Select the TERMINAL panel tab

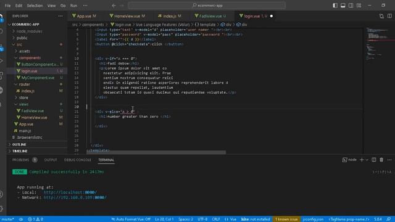tap(106, 160)
